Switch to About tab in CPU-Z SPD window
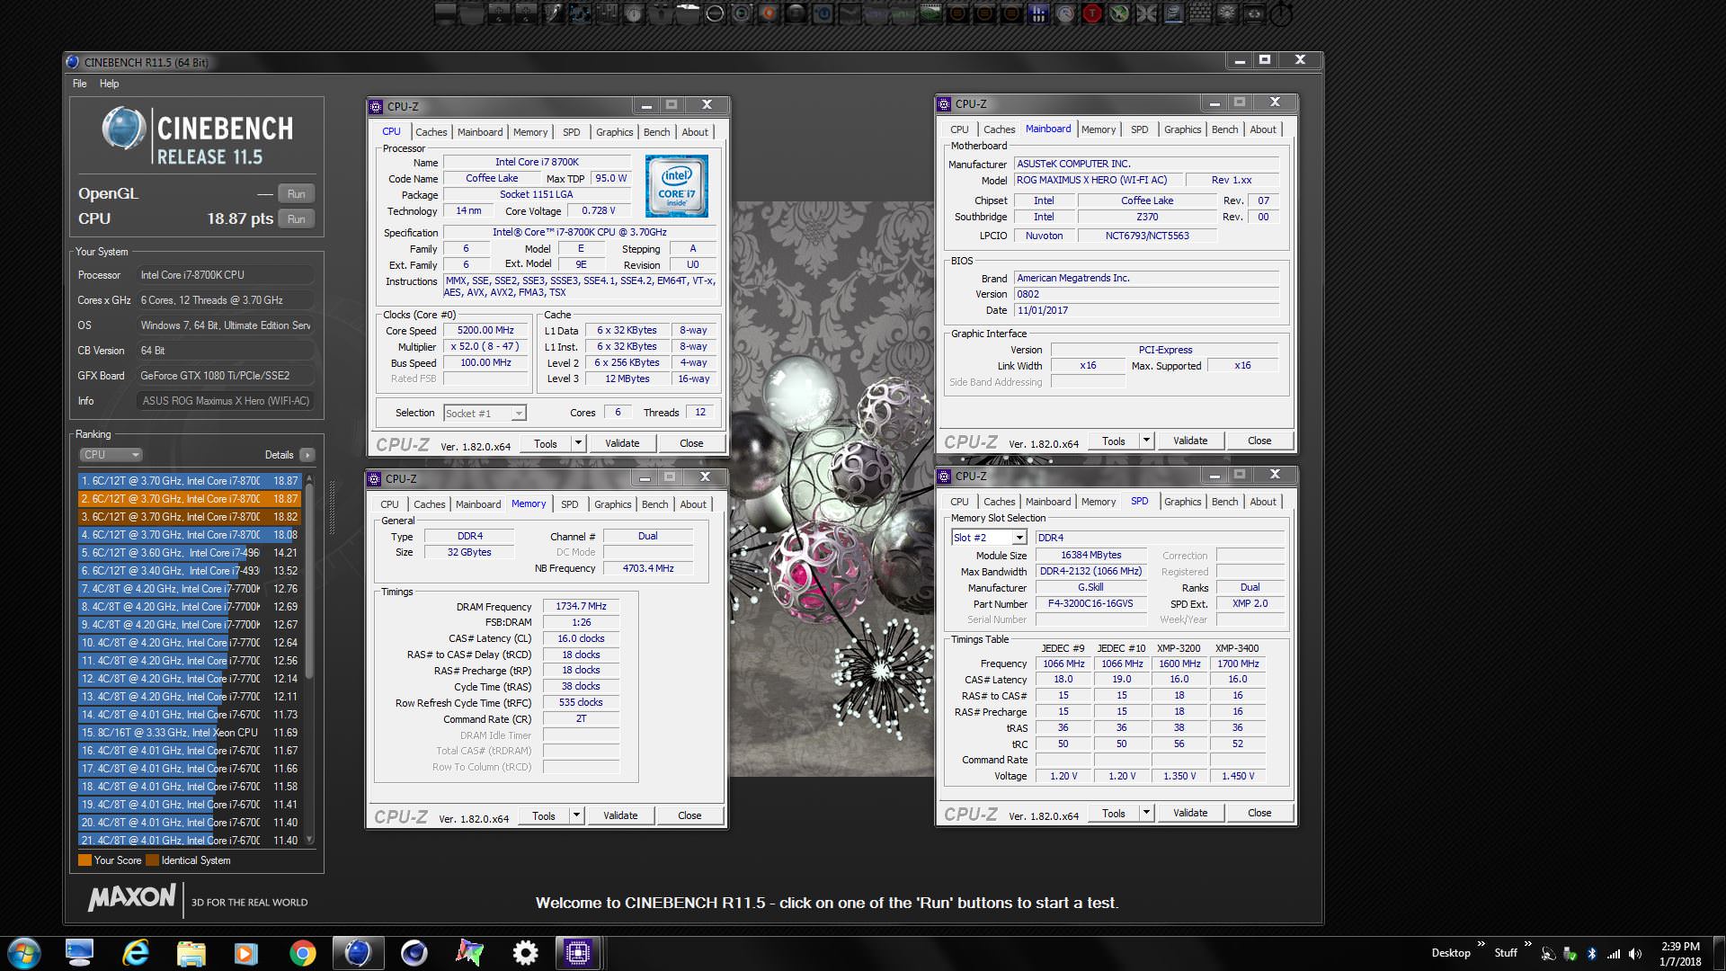 pos(1262,502)
